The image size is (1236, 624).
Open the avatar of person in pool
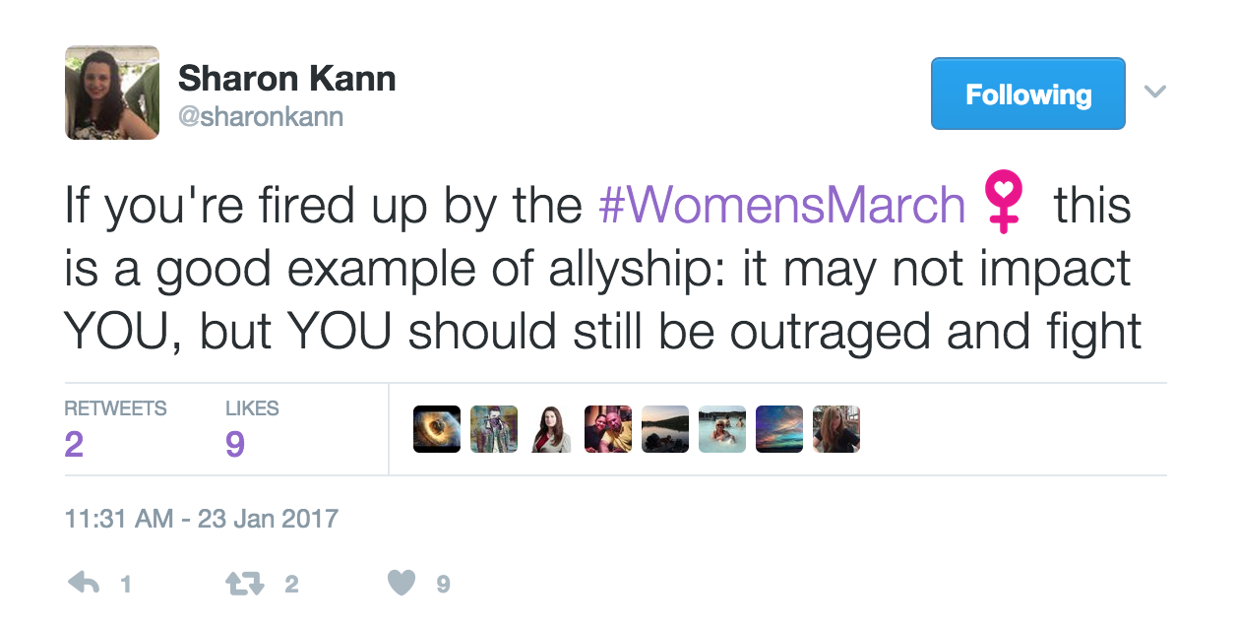(722, 429)
